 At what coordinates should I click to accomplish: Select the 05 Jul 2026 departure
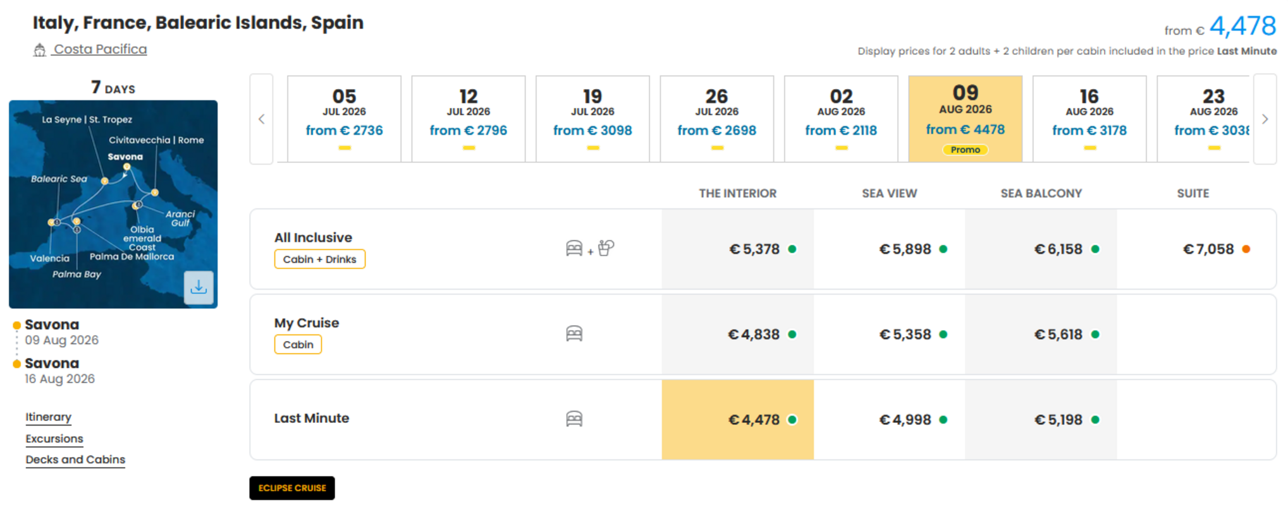[345, 119]
